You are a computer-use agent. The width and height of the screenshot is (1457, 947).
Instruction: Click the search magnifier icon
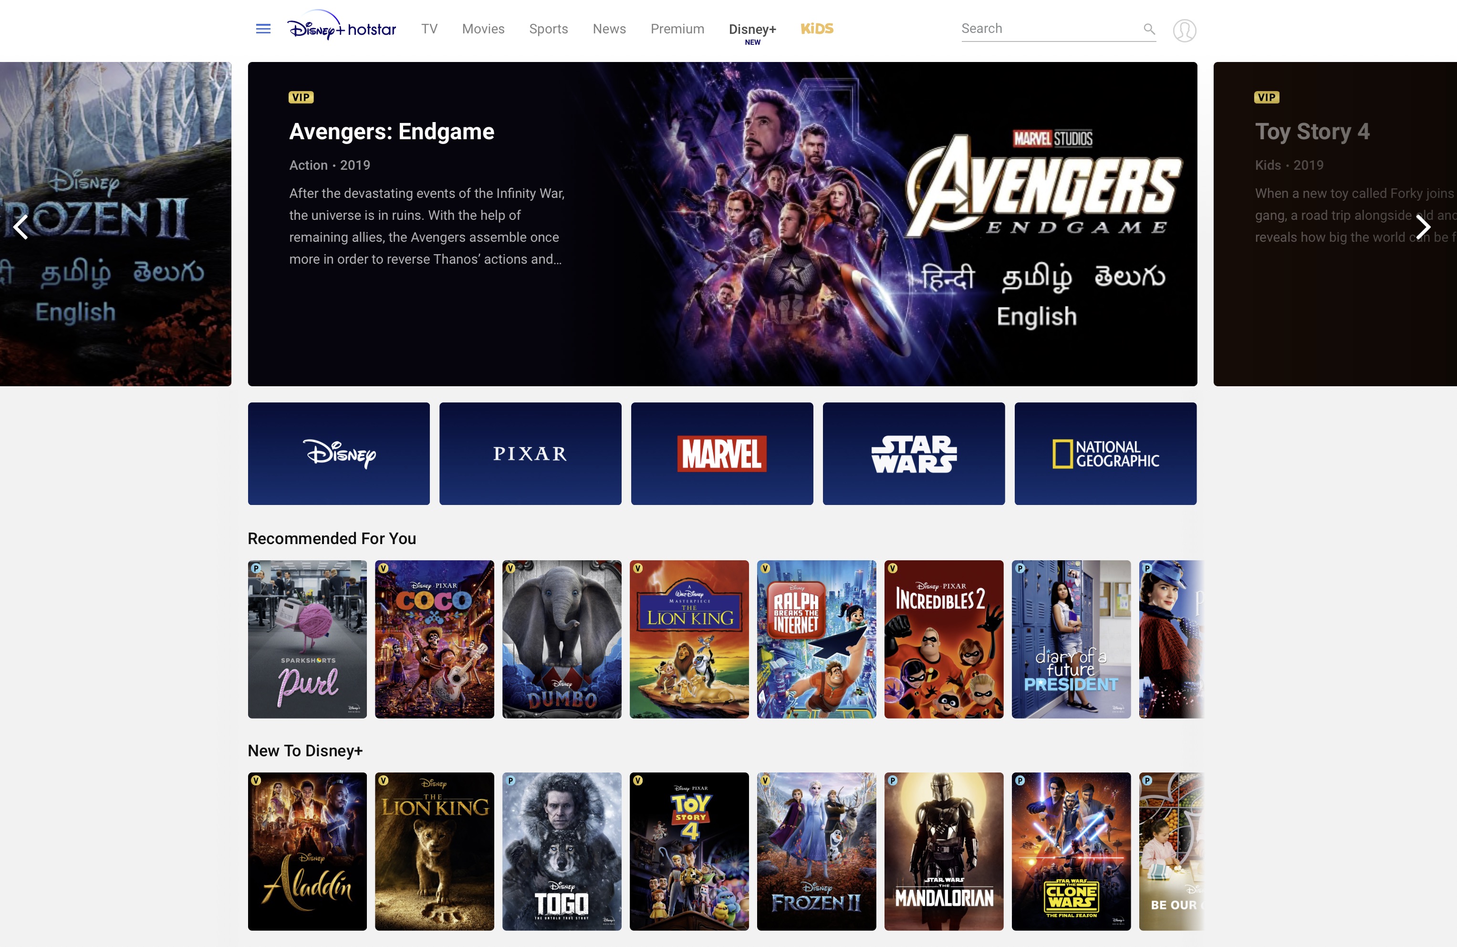(1149, 29)
